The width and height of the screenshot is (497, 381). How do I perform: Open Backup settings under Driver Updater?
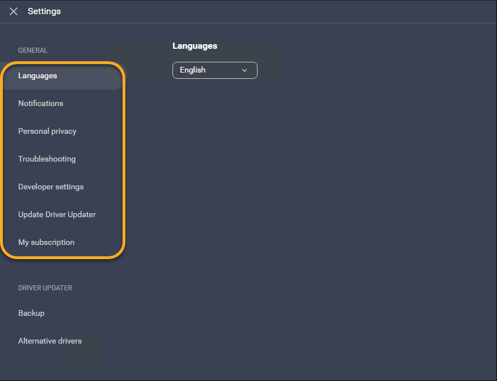(31, 314)
